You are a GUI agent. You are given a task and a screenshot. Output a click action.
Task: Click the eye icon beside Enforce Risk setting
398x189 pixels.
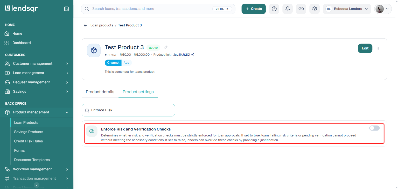92,131
